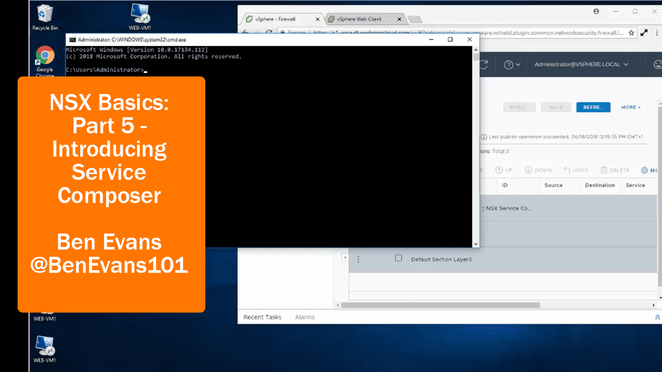
Task: Click the horizontal scrollbar left arrow
Action: pos(338,305)
